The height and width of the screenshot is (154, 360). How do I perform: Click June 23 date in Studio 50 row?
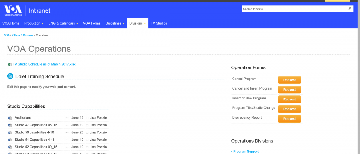point(77,132)
